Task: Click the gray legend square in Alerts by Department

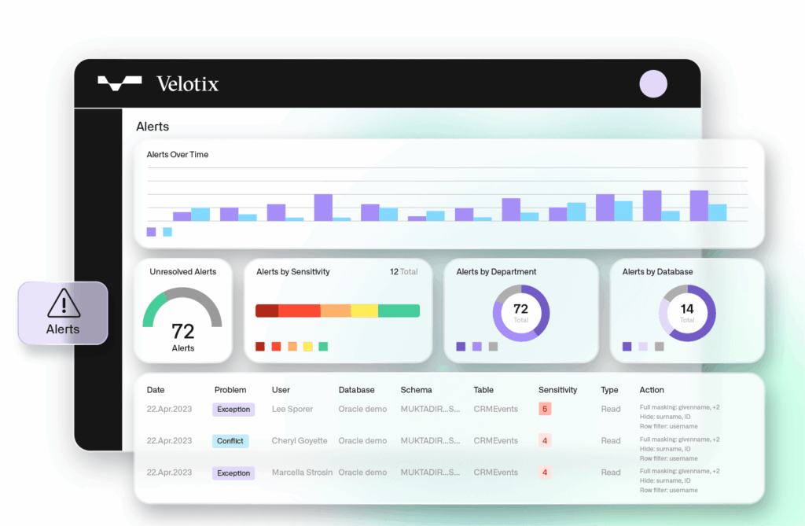Action: tap(494, 347)
